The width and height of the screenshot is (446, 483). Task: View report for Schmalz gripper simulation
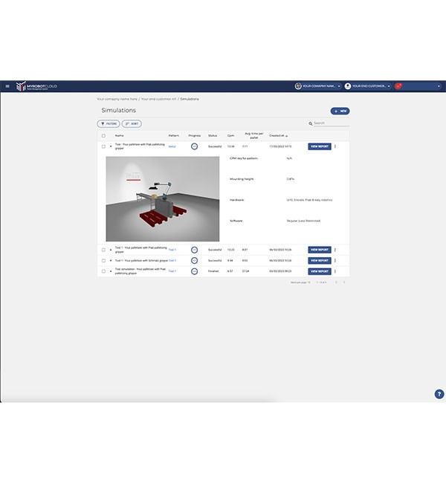click(x=320, y=261)
